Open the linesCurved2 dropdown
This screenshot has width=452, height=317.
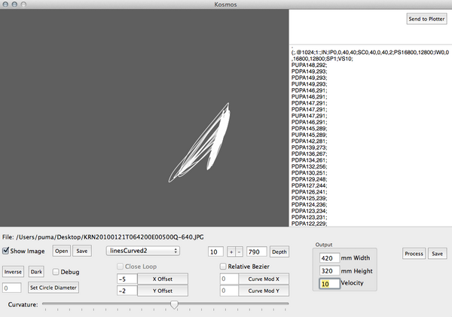(143, 251)
